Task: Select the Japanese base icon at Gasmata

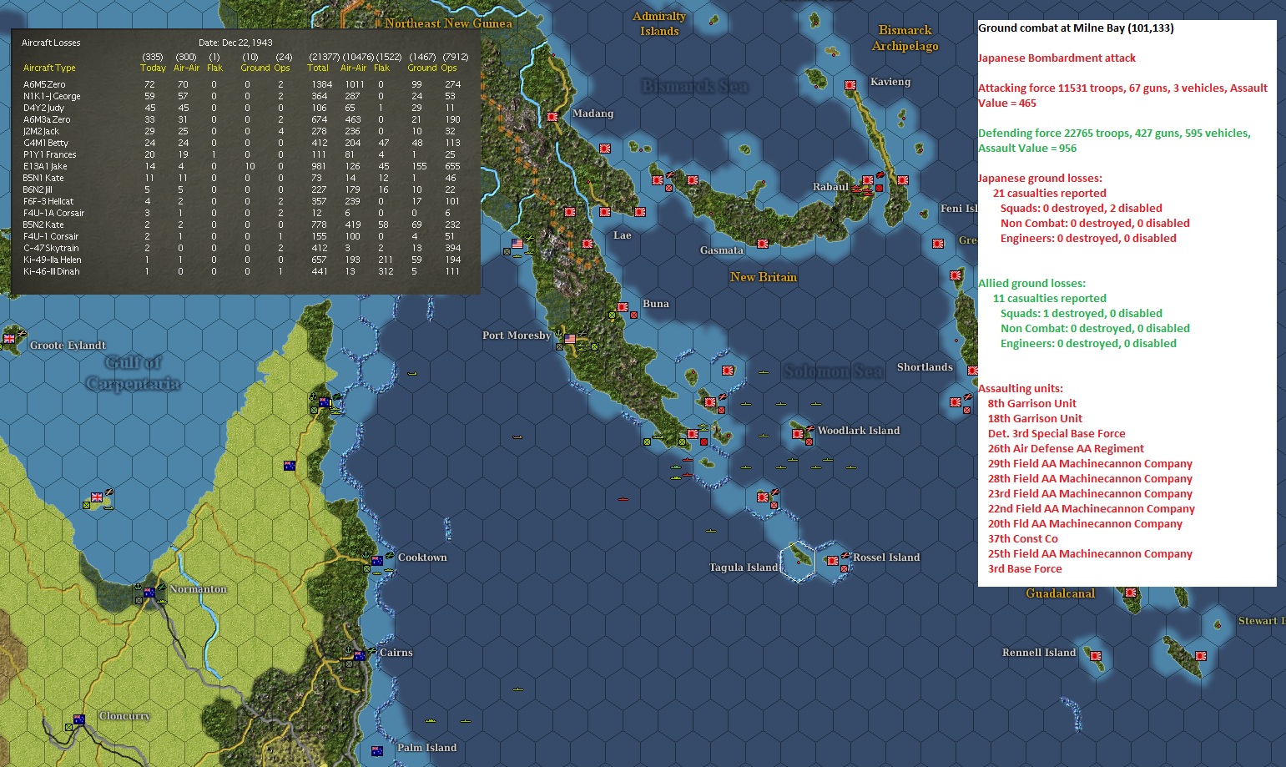Action: (762, 244)
